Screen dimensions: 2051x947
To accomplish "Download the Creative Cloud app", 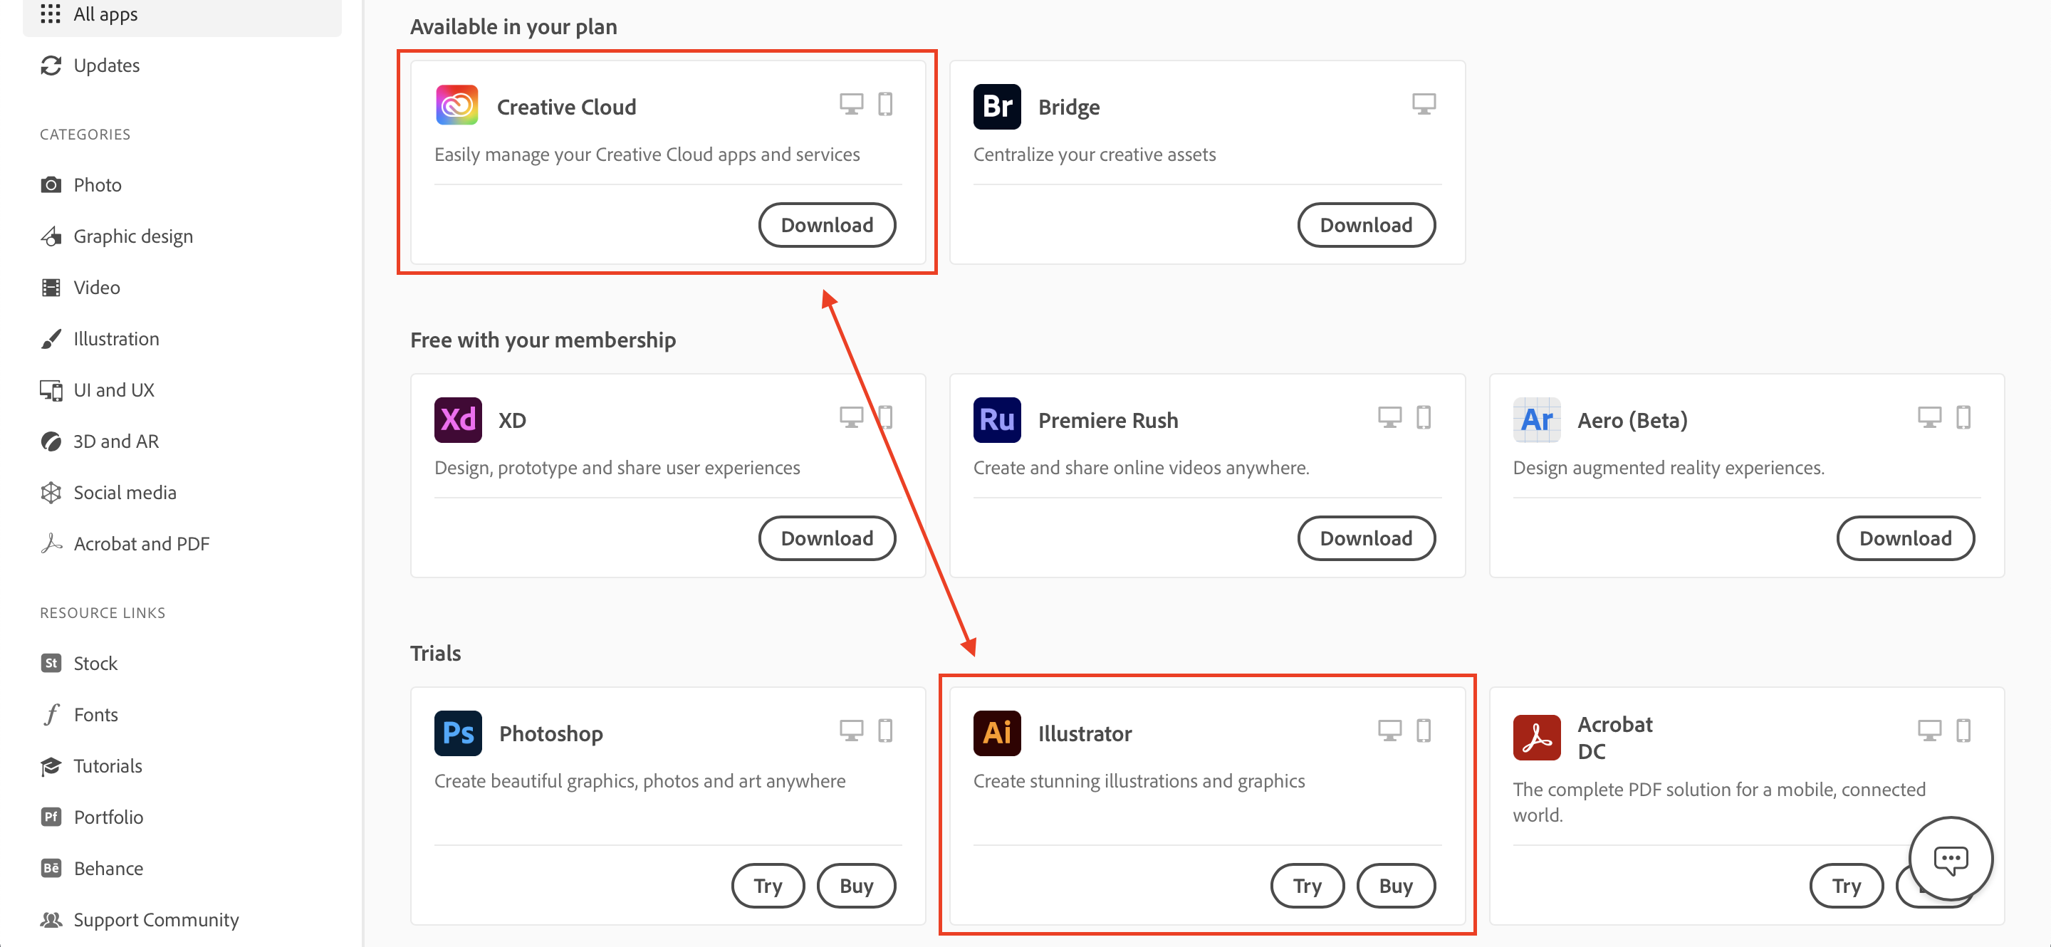I will click(828, 224).
